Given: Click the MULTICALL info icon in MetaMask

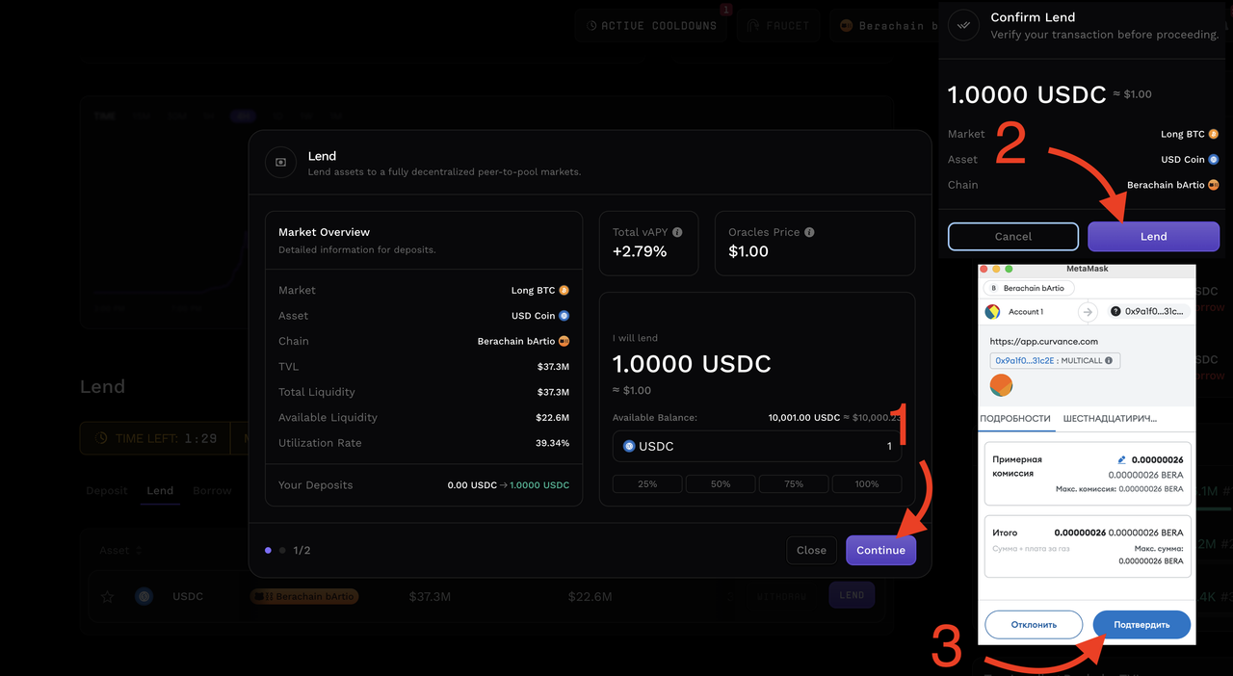Looking at the screenshot, I should point(1109,361).
